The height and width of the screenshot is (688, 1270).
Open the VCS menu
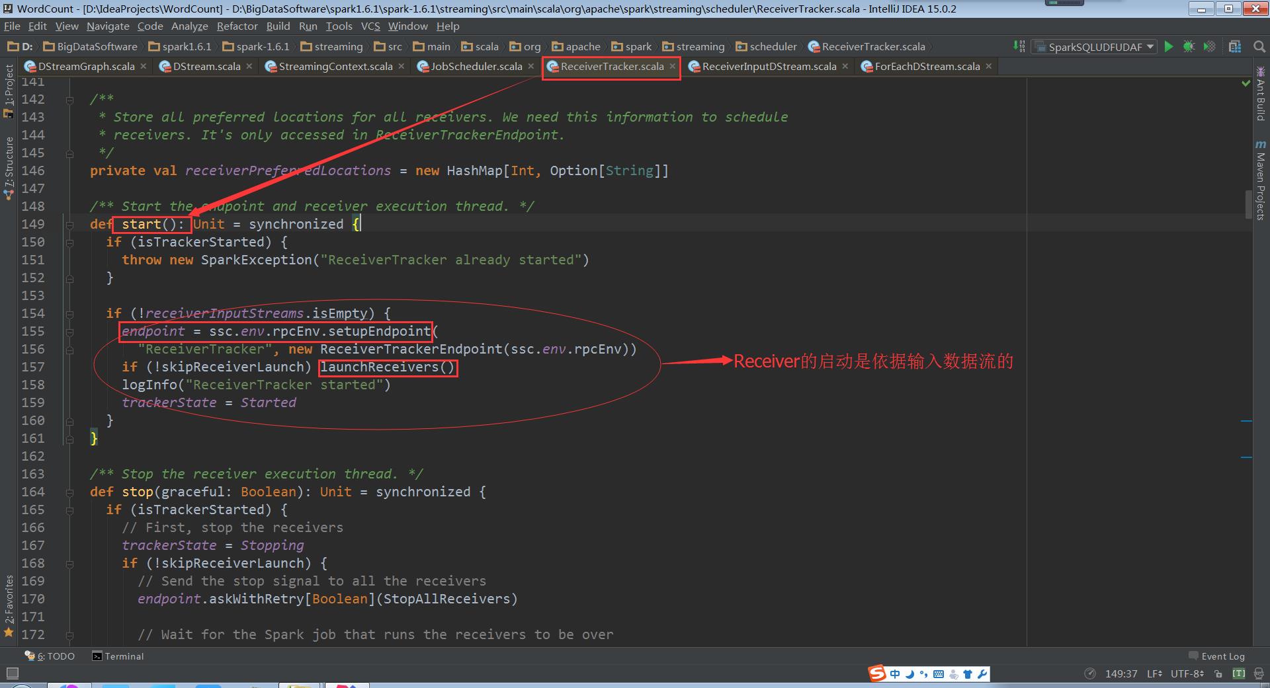click(x=370, y=26)
